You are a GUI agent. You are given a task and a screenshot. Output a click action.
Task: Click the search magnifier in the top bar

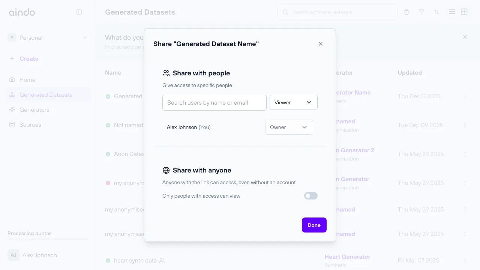pos(285,12)
